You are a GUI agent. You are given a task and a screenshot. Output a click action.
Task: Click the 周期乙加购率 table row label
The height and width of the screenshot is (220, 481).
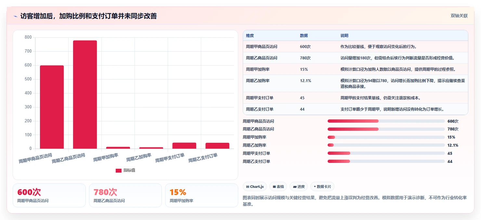pyautogui.click(x=258, y=81)
